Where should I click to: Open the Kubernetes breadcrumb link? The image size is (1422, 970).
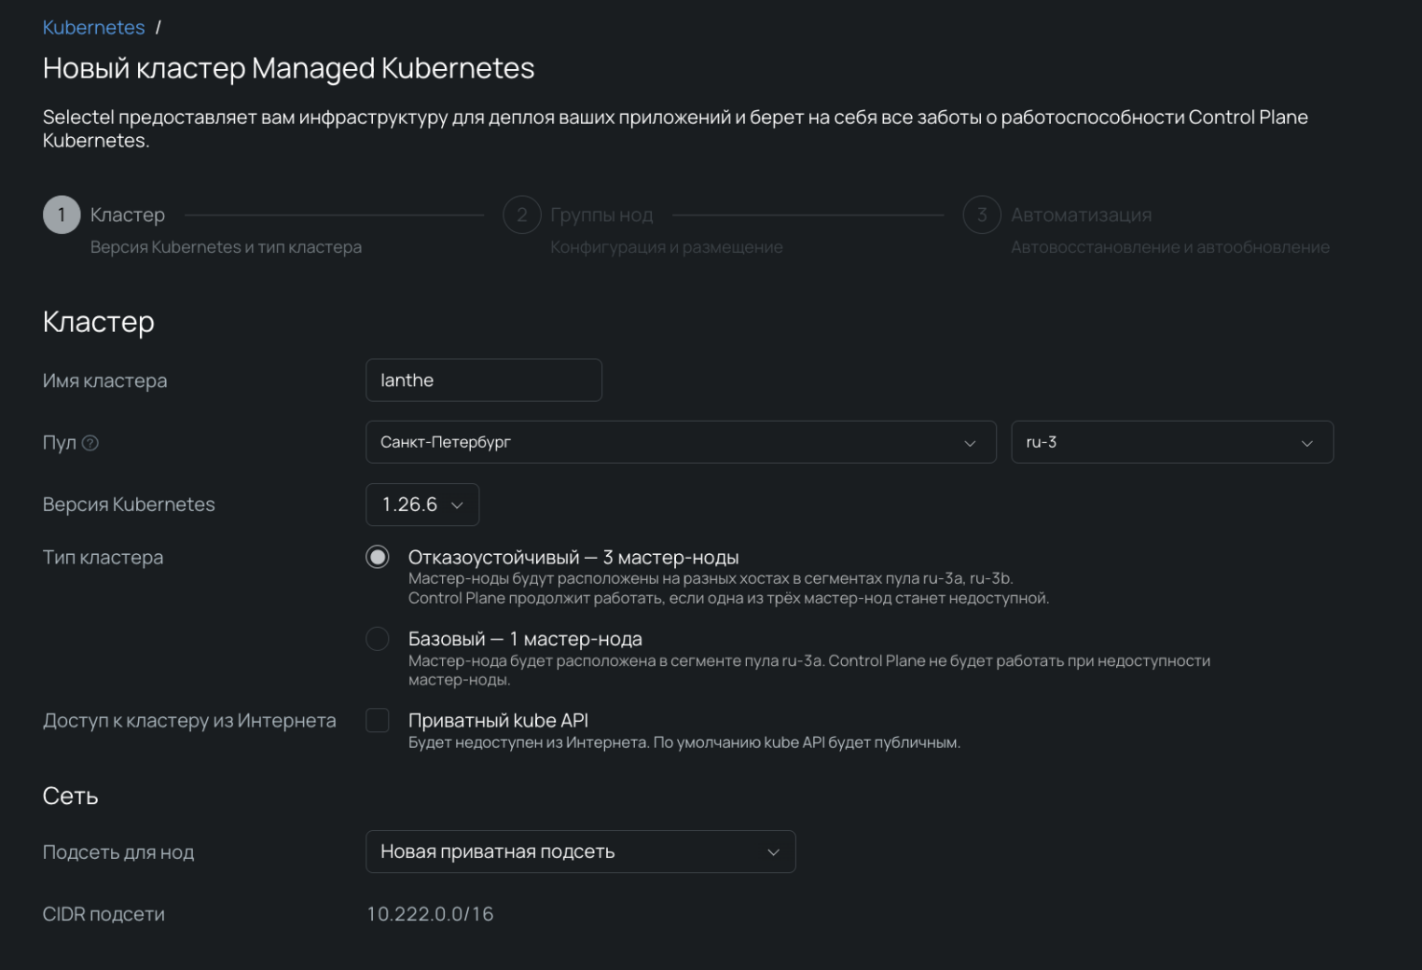93,28
